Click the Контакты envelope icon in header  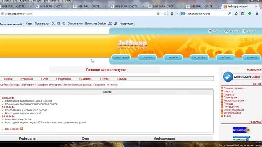226,31
